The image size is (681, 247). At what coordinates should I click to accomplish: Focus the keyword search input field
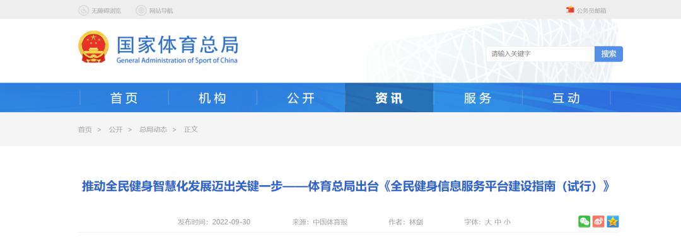coord(540,54)
